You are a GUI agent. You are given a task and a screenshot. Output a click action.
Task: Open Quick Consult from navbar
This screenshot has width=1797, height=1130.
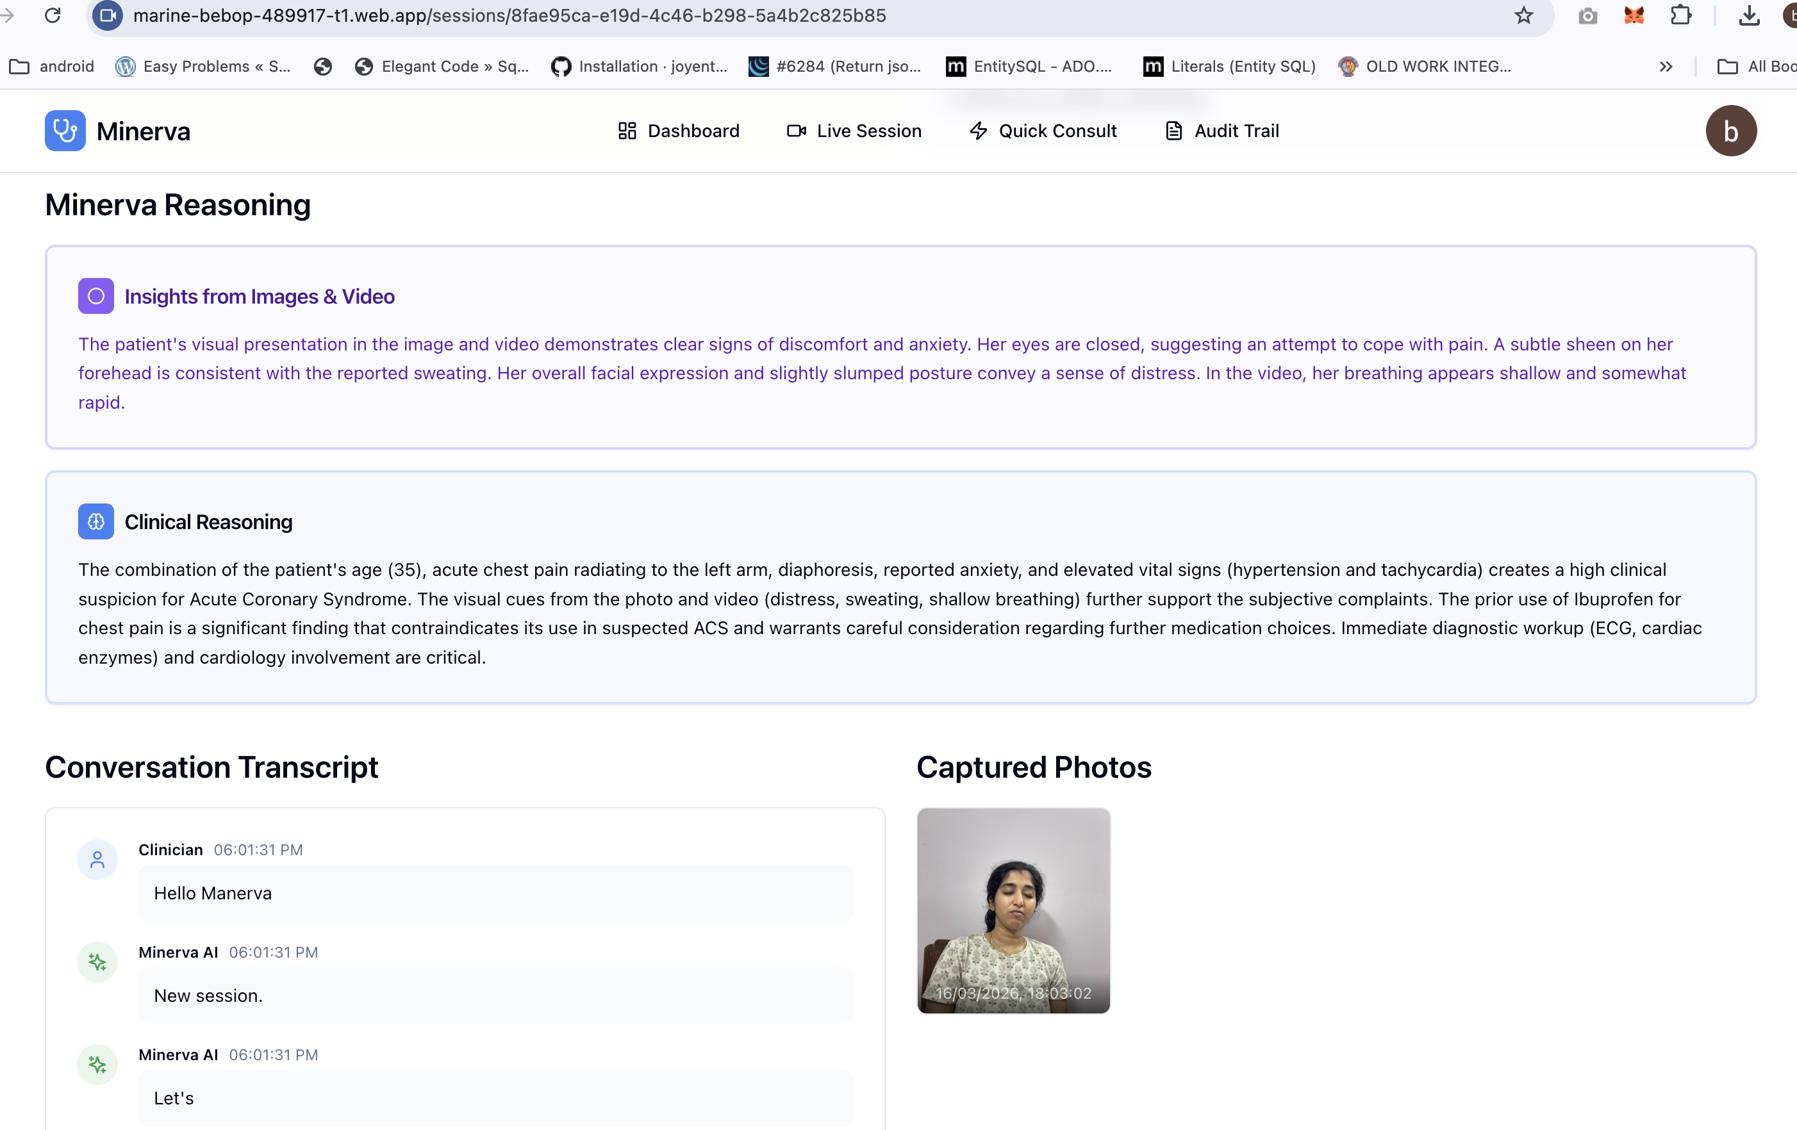1043,131
